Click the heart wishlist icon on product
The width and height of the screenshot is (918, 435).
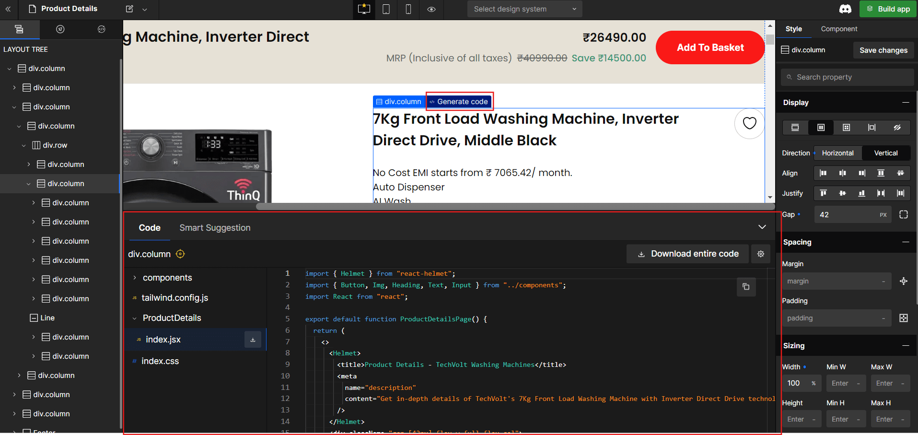pos(749,123)
